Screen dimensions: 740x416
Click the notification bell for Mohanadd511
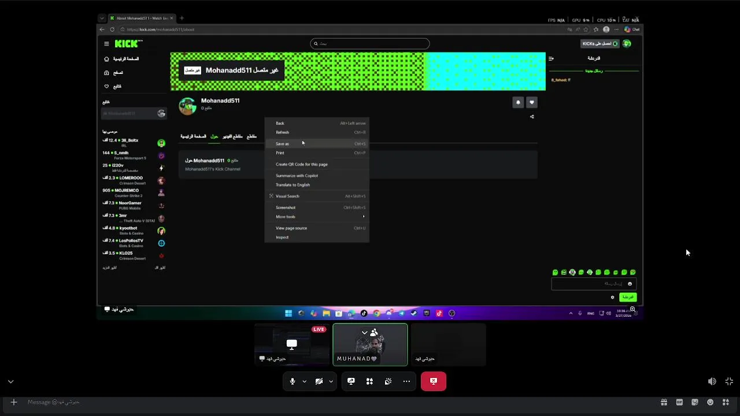click(518, 102)
